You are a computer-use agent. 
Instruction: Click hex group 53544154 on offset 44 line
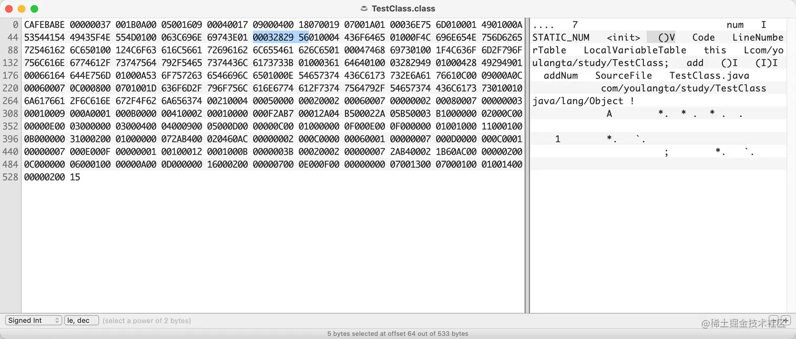[45, 37]
